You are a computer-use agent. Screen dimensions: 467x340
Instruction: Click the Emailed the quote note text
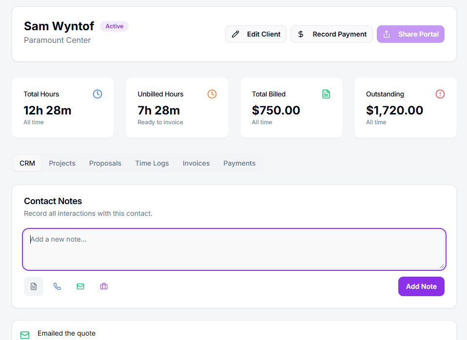click(x=66, y=334)
